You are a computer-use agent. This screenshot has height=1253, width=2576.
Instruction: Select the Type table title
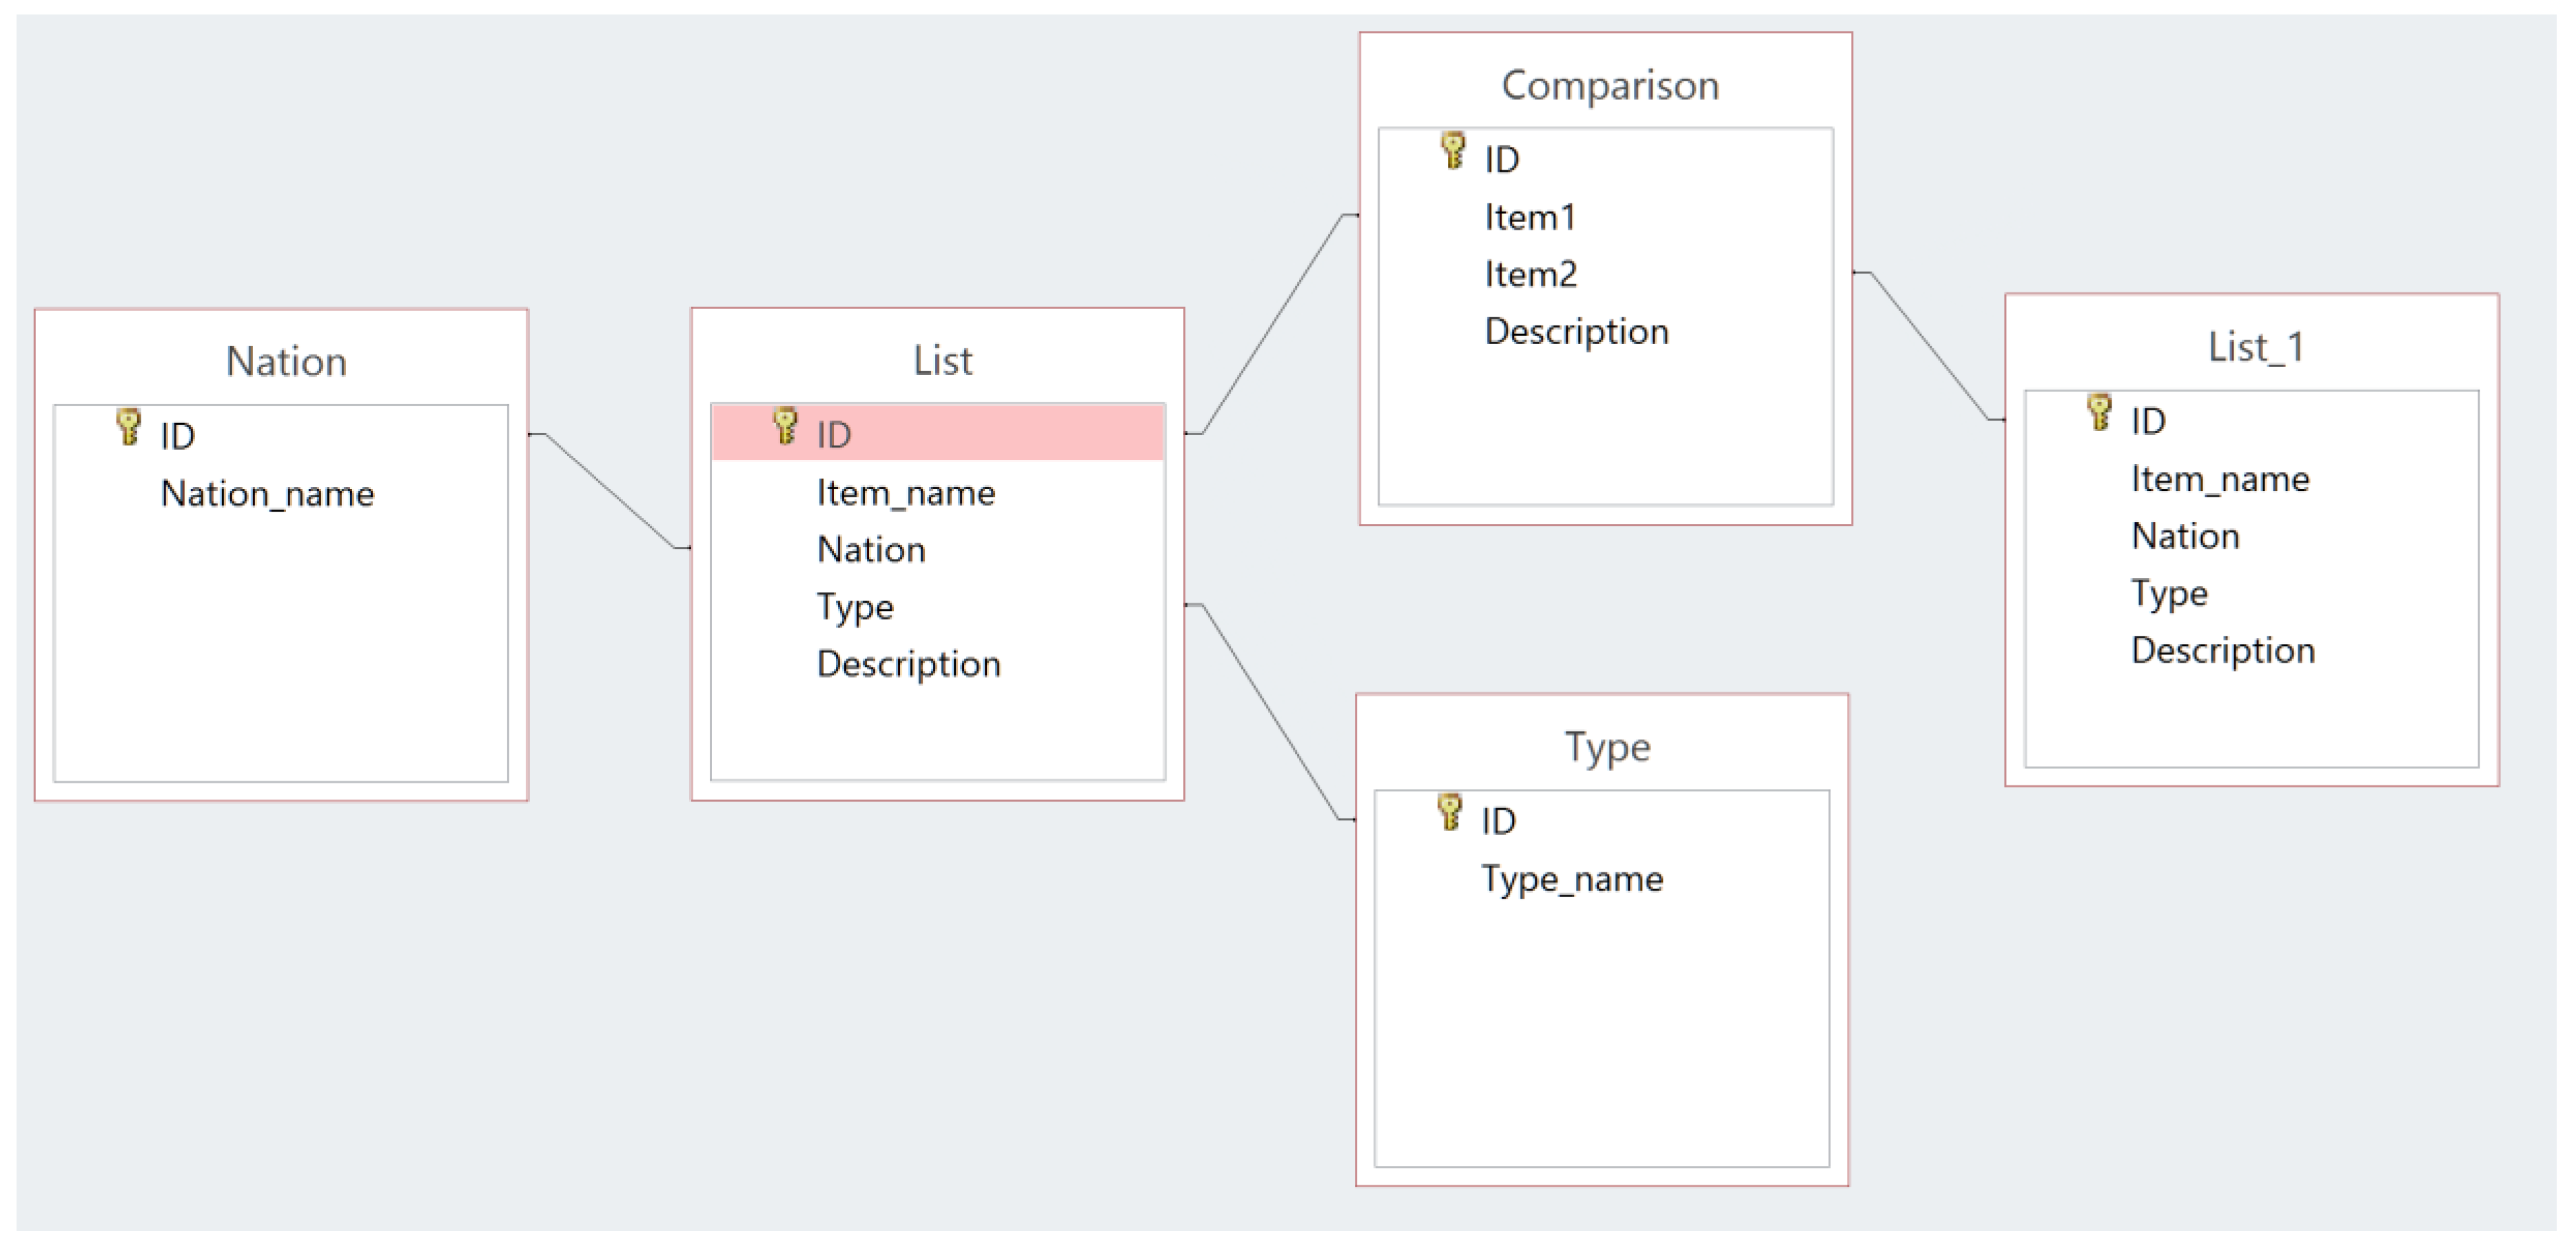1607,748
